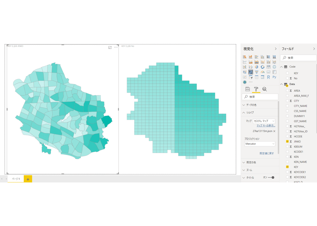Image resolution: width=317 pixels, height=226 pixels.
Task: Open the マップ custom map dropdown
Action: (x=264, y=121)
